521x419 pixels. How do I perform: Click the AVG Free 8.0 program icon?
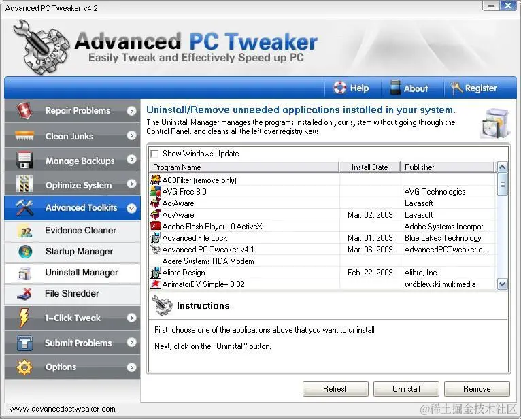pyautogui.click(x=156, y=192)
